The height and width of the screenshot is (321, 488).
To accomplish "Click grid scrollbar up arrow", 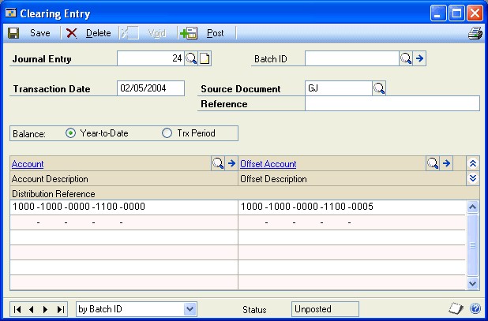I will pyautogui.click(x=473, y=207).
